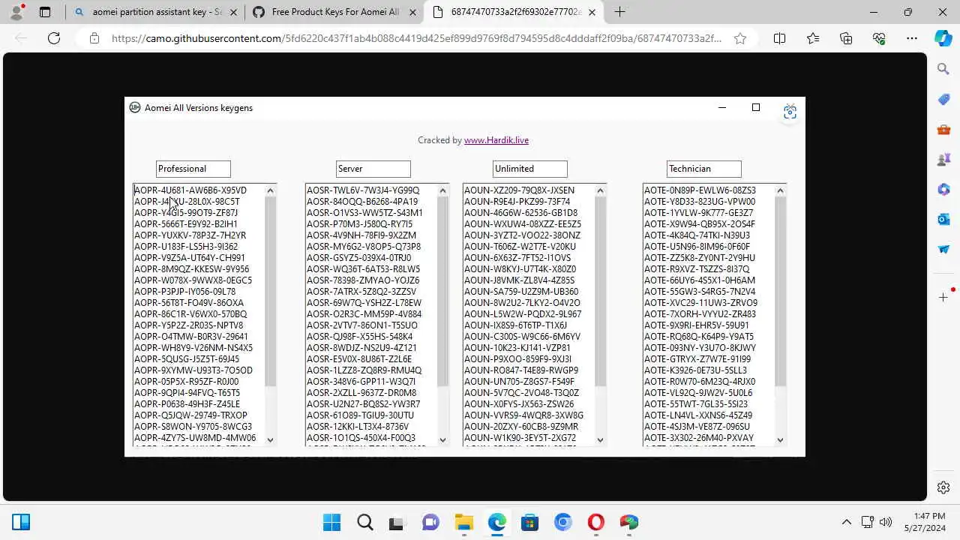Show hidden system tray icons

coord(847,522)
